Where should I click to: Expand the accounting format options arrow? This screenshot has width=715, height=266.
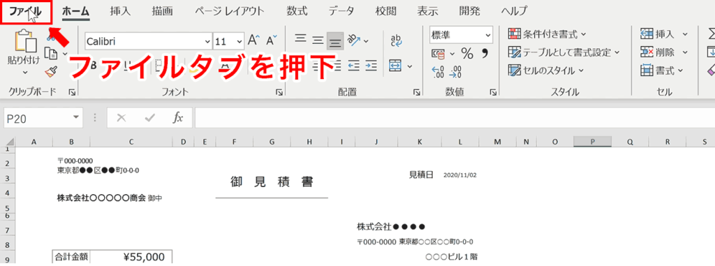point(452,54)
